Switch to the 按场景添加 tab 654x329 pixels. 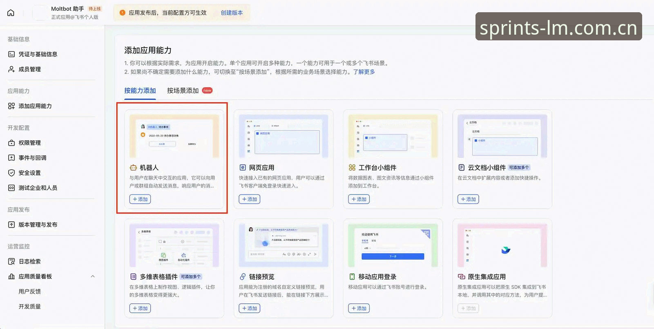pos(183,91)
